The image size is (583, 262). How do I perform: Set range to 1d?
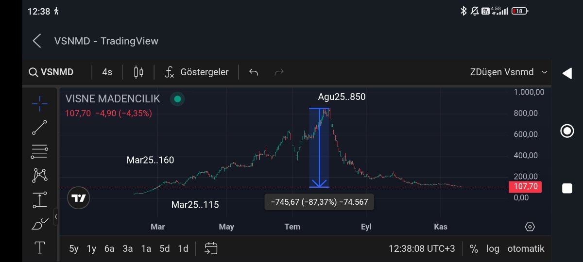(x=183, y=249)
